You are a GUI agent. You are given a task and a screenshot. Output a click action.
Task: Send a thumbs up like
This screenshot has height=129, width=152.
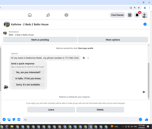[x=147, y=120]
